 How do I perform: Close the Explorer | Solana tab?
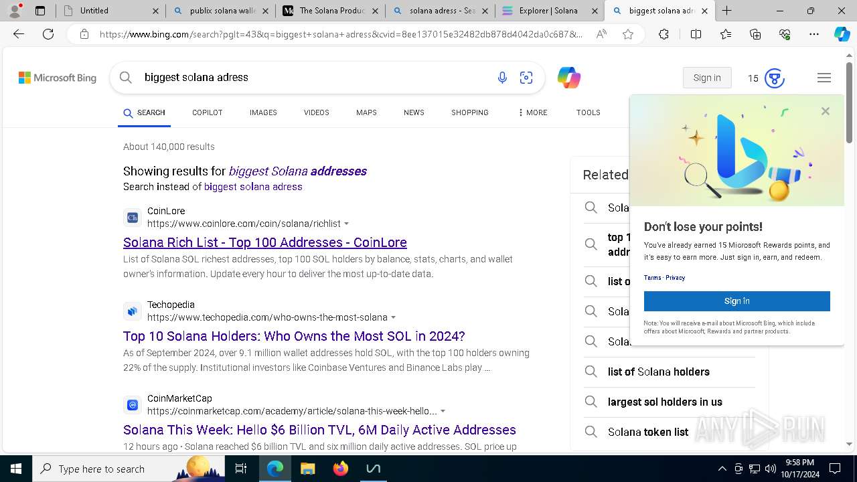tap(593, 11)
